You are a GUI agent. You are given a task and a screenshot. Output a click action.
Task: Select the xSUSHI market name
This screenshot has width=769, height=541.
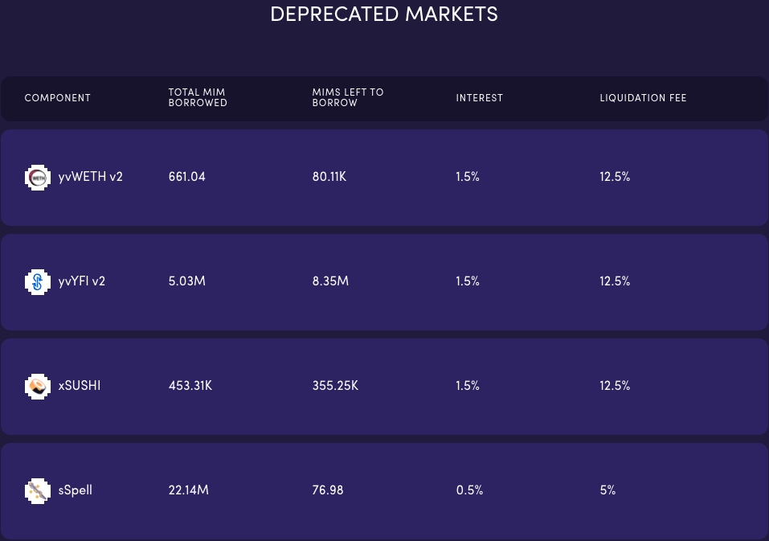click(x=80, y=386)
